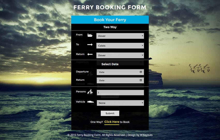Click the left arrow icon beside Return
Image resolution: width=220 pixels, height=140 pixels.
(90, 54)
